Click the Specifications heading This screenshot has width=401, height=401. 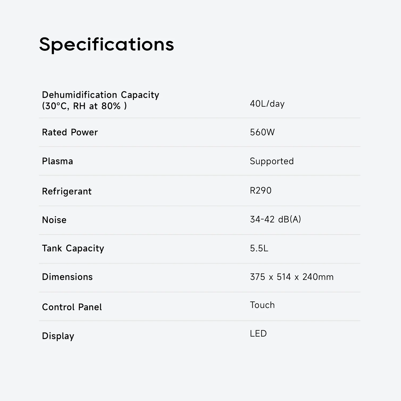pos(106,45)
